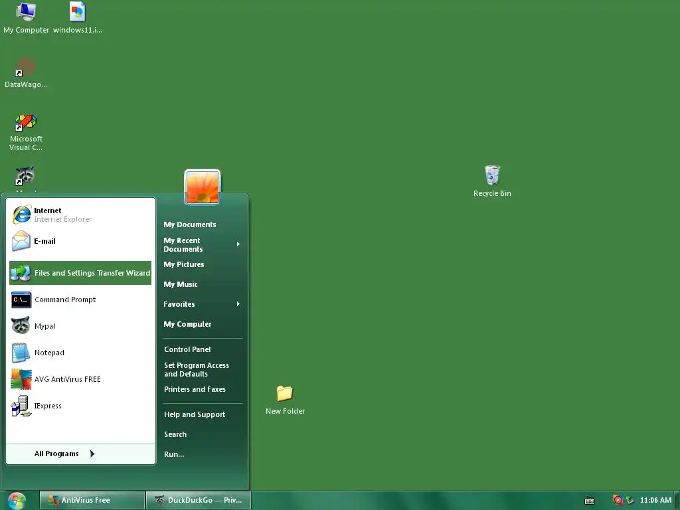
Task: Open Control Panel
Action: point(187,349)
